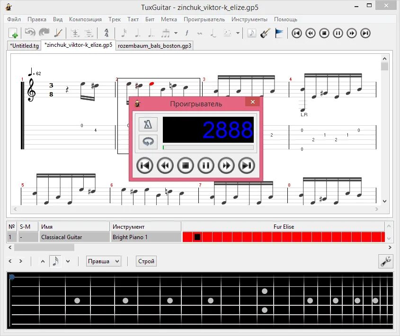Go to next measure in main toolbar
This screenshot has height=336, width=400.
coord(352,33)
